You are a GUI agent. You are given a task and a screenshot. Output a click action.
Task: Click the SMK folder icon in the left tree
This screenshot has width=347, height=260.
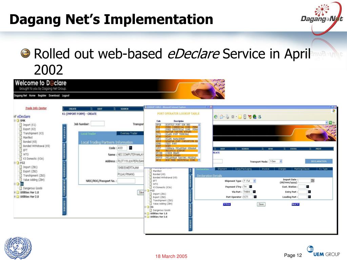point(18,121)
